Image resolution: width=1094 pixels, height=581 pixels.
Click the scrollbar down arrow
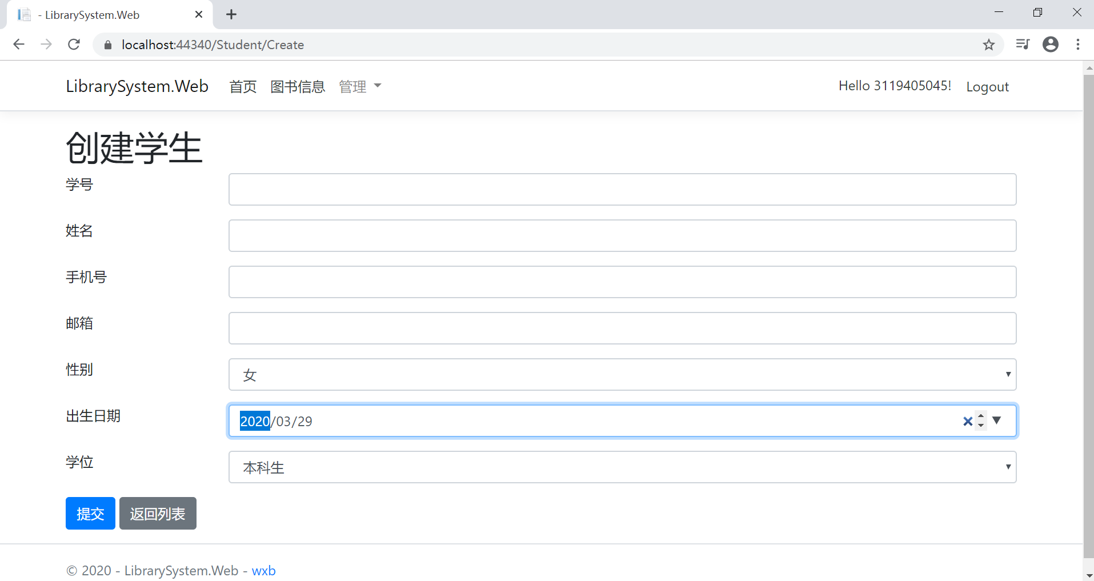tap(1089, 575)
